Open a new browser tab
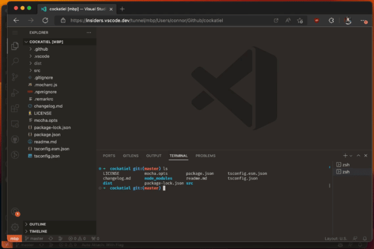374x249 pixels. pos(122,9)
